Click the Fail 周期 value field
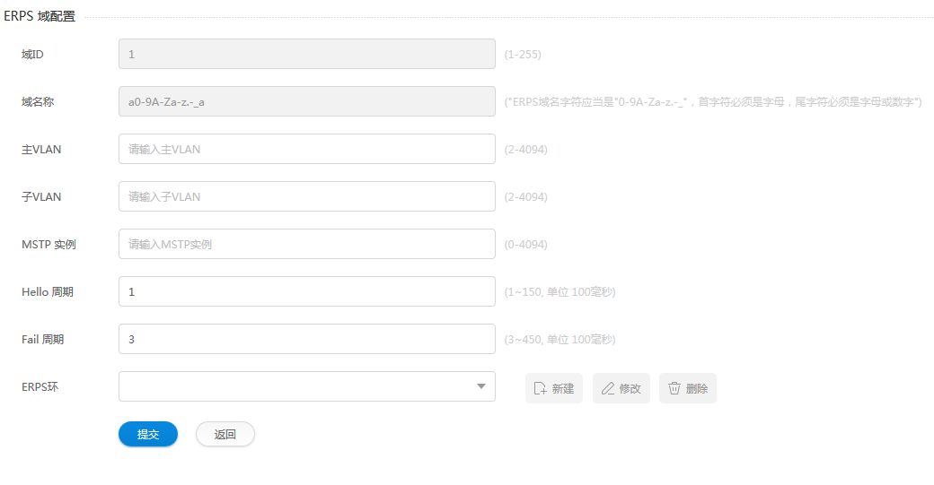 pyautogui.click(x=307, y=340)
